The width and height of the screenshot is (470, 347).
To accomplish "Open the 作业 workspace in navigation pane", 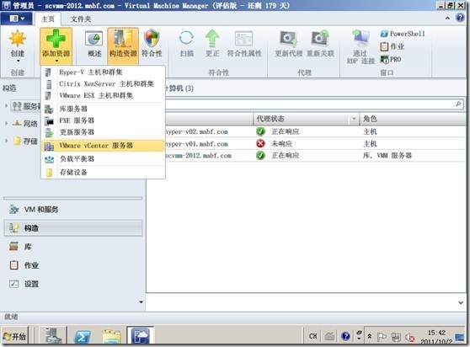I will 72,265.
